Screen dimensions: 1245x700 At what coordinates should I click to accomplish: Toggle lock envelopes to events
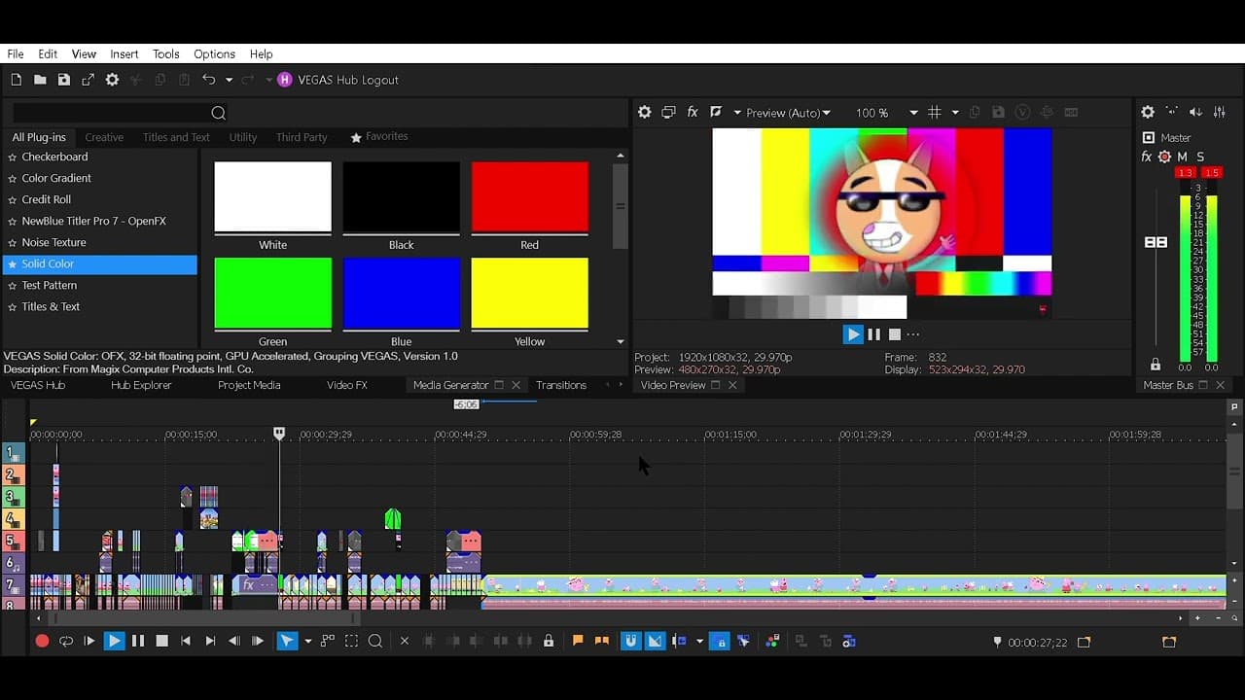coord(720,641)
